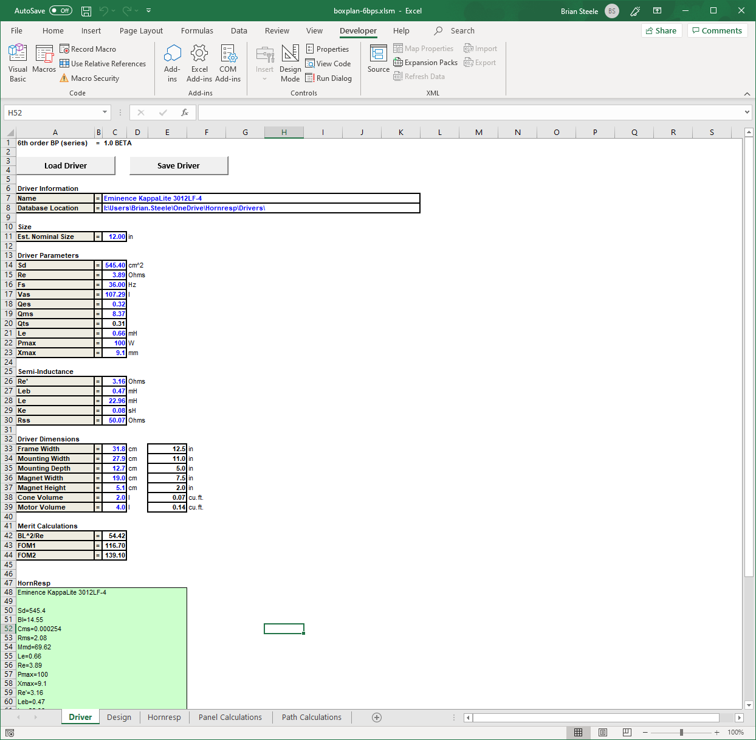Start Record Macro

tap(88, 49)
